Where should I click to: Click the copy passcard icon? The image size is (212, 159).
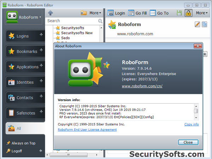coord(204,24)
